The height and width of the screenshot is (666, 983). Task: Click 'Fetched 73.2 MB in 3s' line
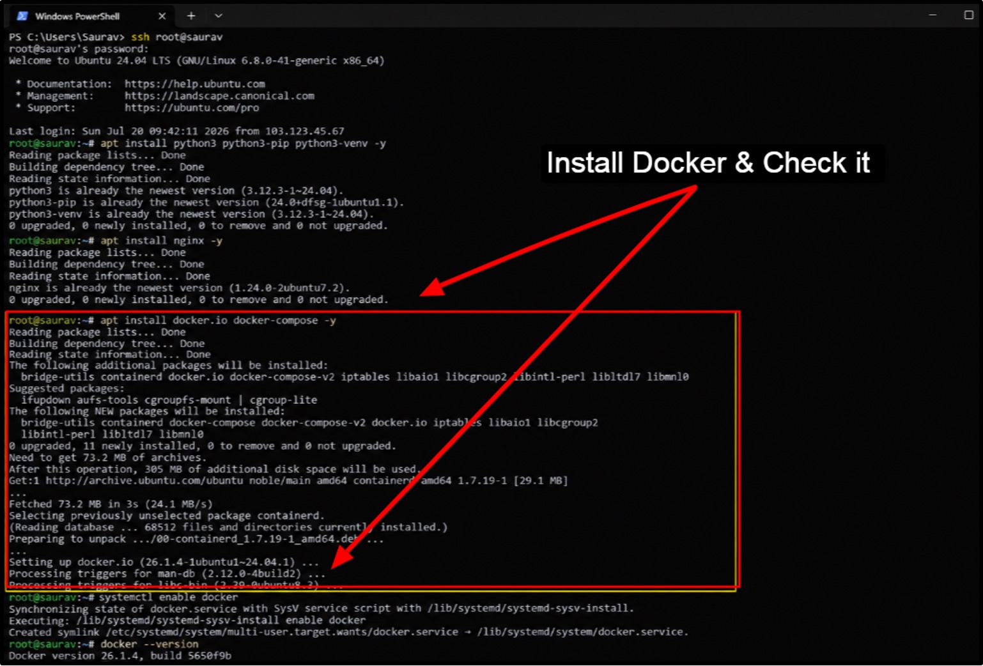pos(111,504)
